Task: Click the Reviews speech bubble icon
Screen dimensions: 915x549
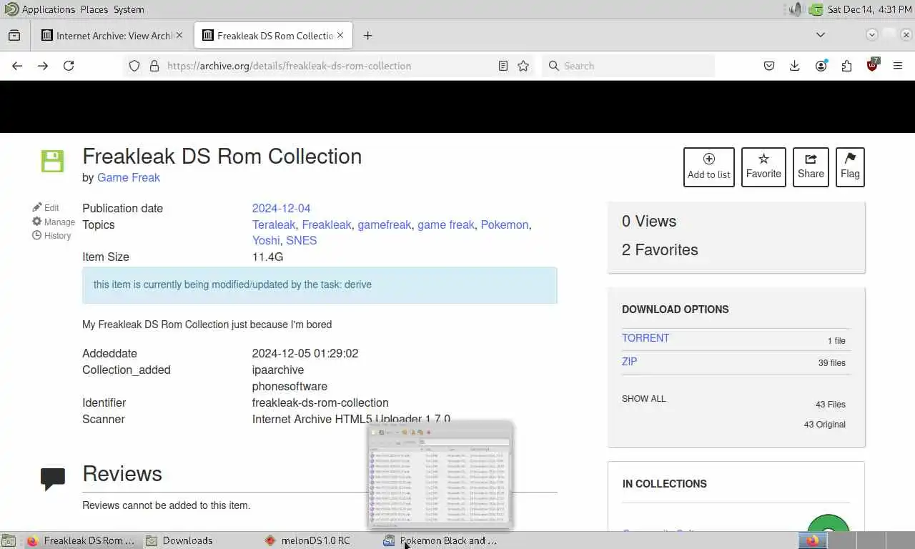Action: tap(53, 479)
